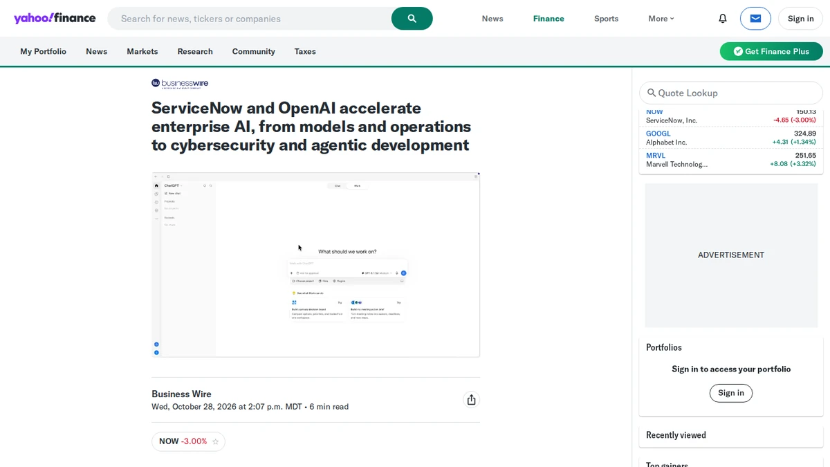Open News in the finance subnav
The image size is (830, 467).
pos(97,51)
